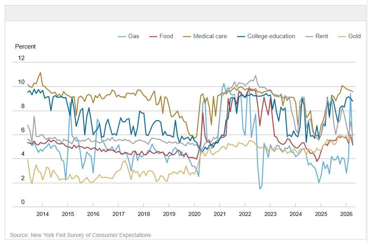This screenshot has height=243, width=370.
Task: Click the gray Rent legend swatch
Action: coord(309,37)
